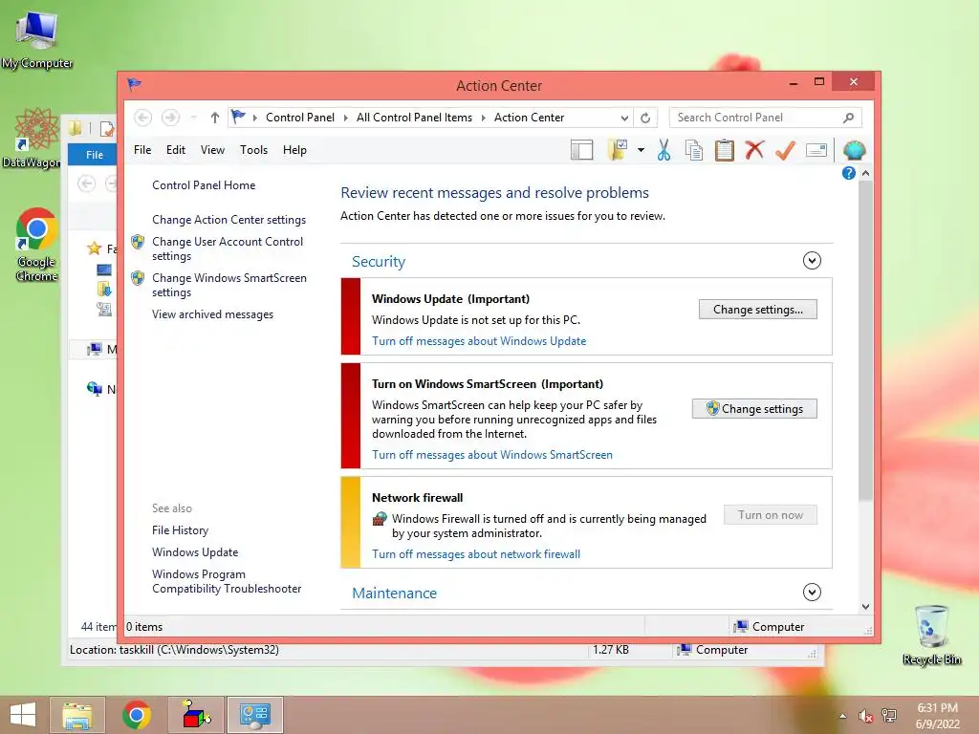
Task: Click the Refresh button beside address bar
Action: click(645, 118)
